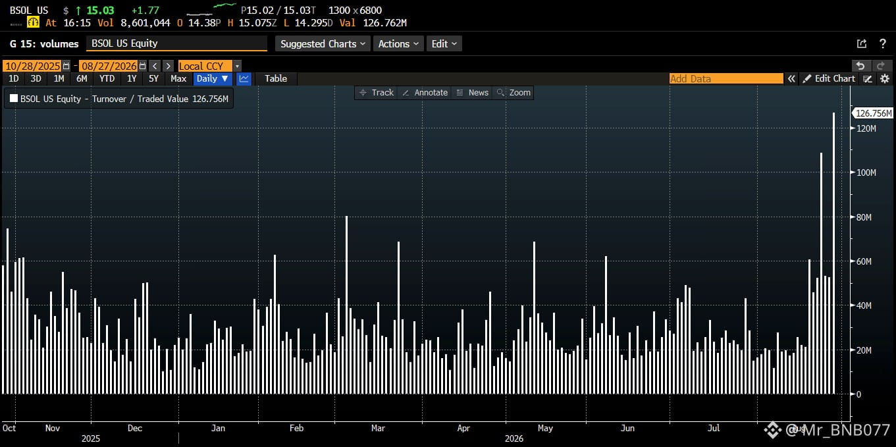The width and height of the screenshot is (896, 447).
Task: Click the undo arrow icon
Action: pyautogui.click(x=860, y=66)
